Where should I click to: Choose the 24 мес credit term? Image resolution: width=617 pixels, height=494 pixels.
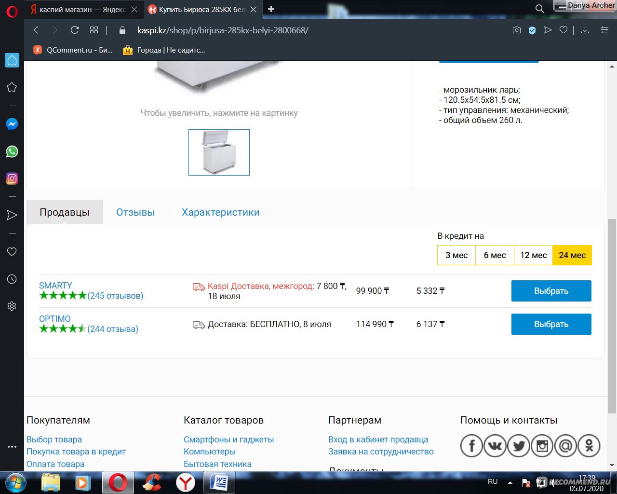click(572, 255)
